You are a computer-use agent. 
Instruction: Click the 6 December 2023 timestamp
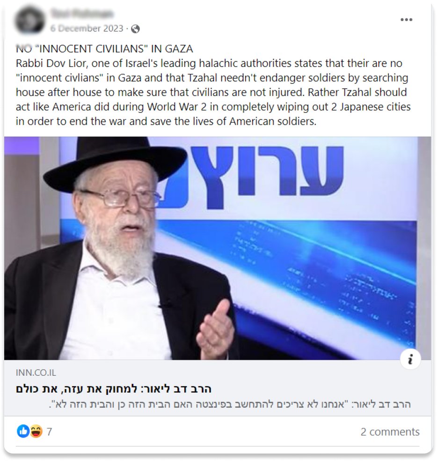(87, 29)
